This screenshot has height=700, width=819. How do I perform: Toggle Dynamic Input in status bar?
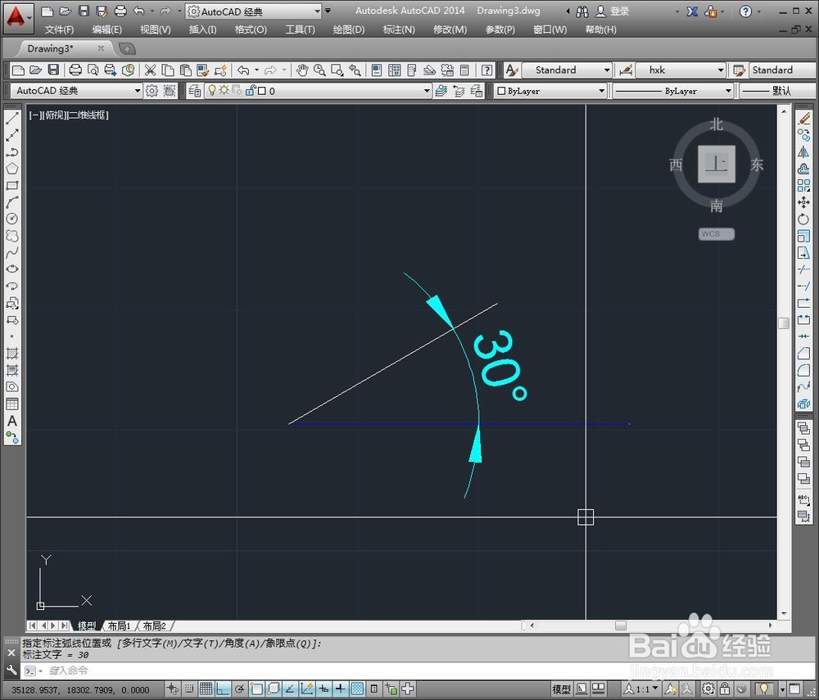[x=324, y=689]
